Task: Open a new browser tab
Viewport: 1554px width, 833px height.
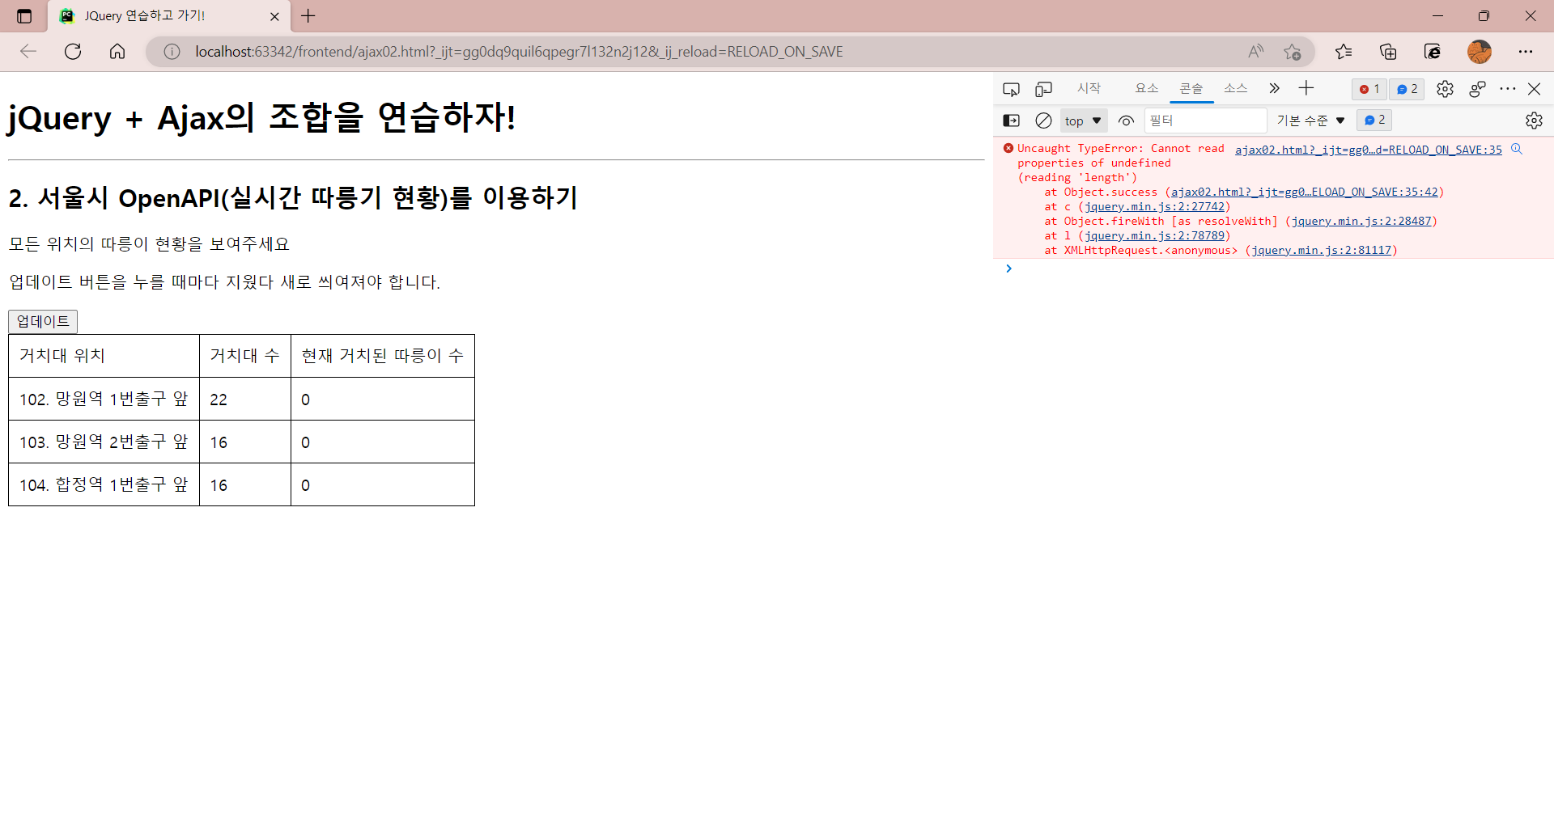Action: tap(308, 15)
